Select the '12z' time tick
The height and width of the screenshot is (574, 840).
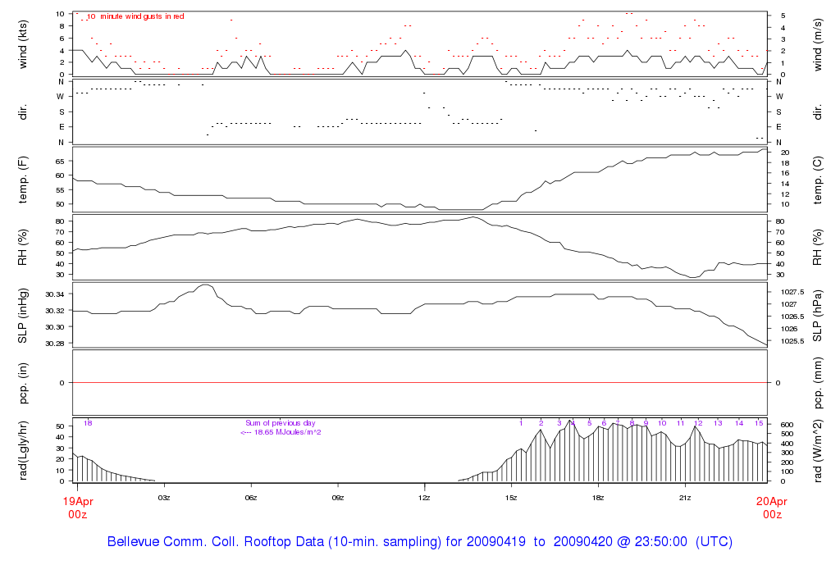click(x=424, y=498)
